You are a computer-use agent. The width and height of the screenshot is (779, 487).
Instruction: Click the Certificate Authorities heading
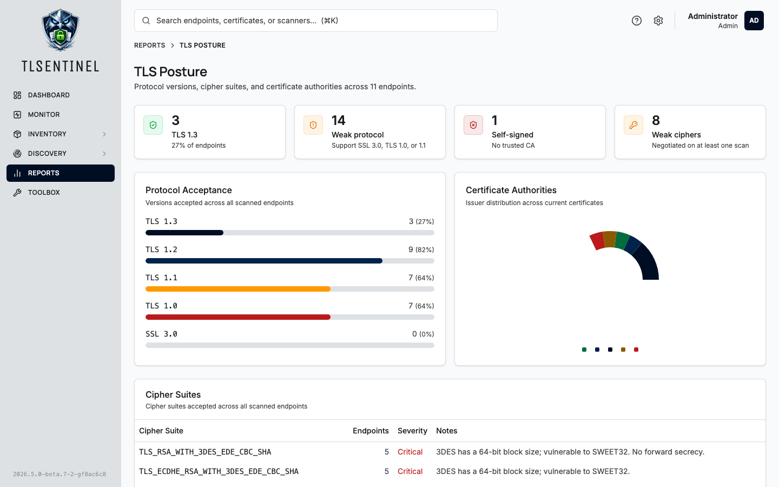511,190
